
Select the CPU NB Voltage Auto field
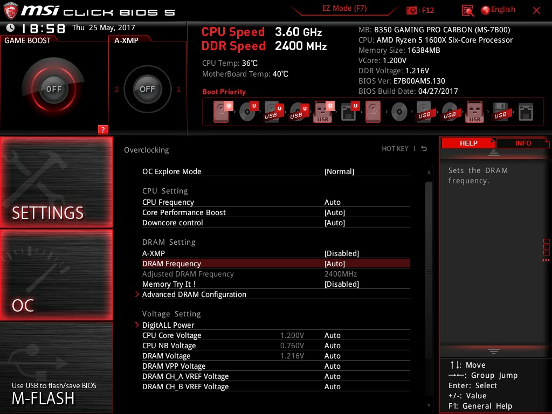click(332, 346)
